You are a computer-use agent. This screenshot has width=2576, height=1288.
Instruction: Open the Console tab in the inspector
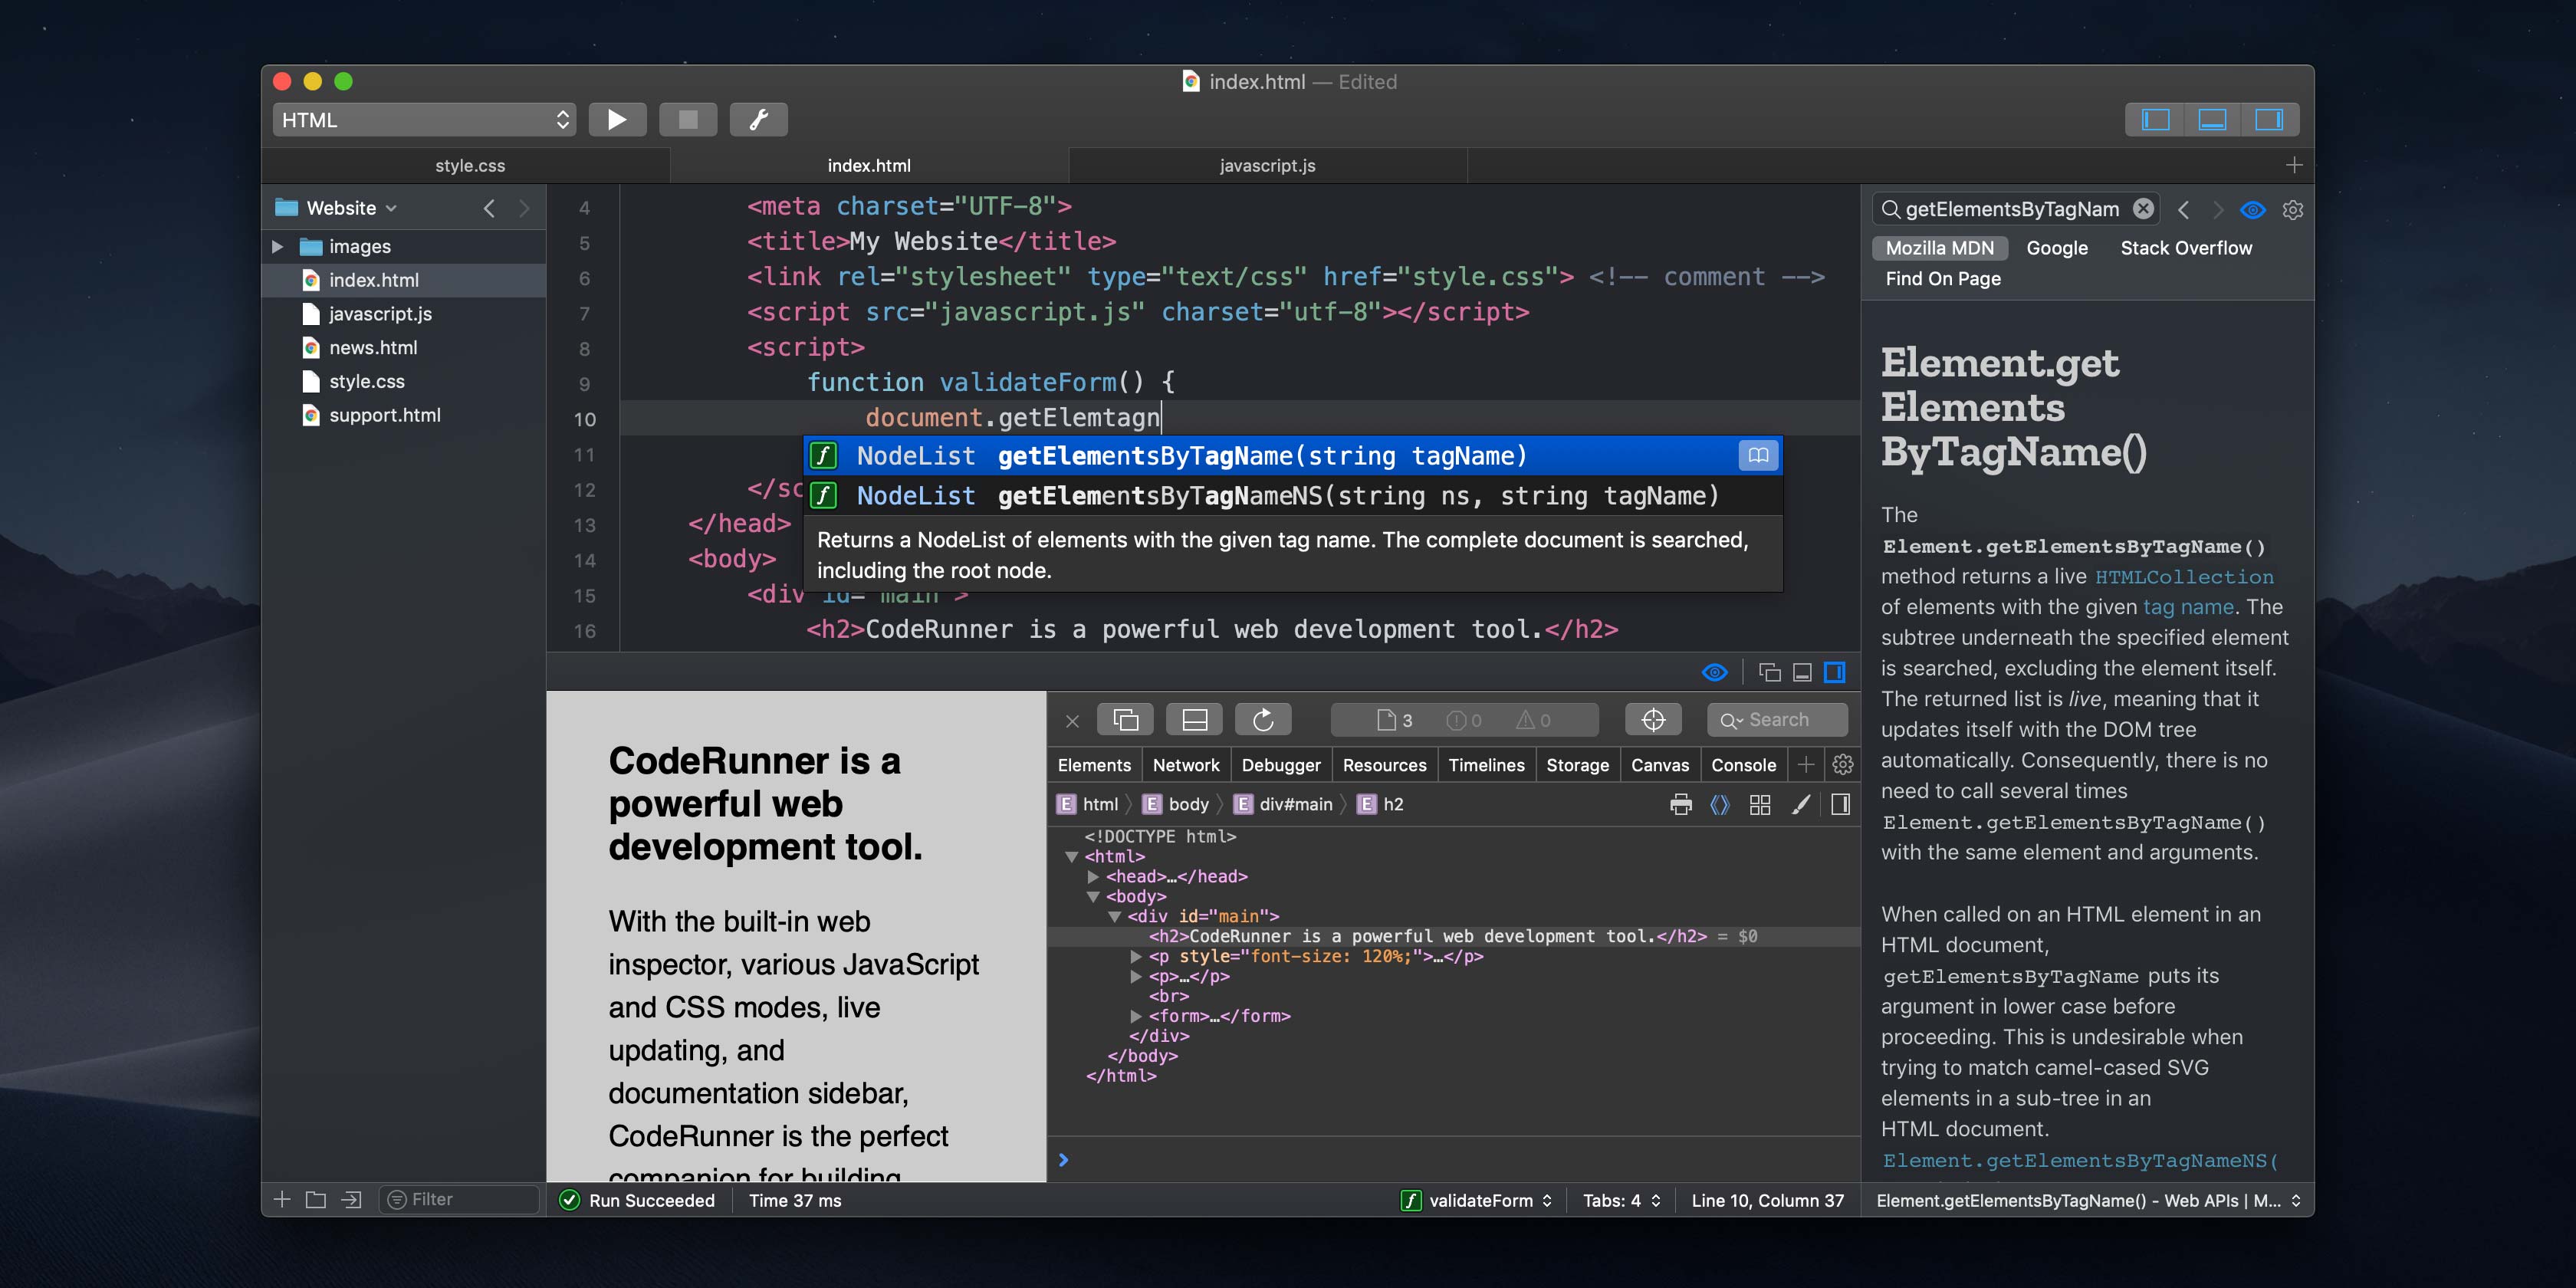pos(1743,765)
